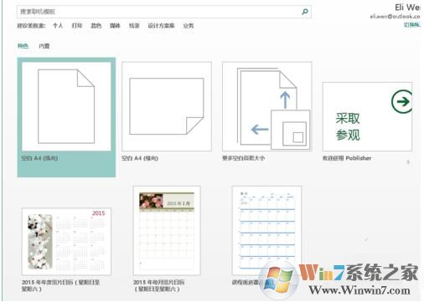This screenshot has width=424, height=302.
Task: Open the 2015 yearly photo calendar template
Action: point(66,242)
